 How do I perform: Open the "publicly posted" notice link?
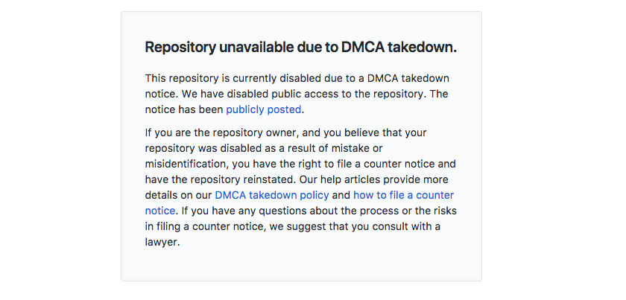point(263,109)
